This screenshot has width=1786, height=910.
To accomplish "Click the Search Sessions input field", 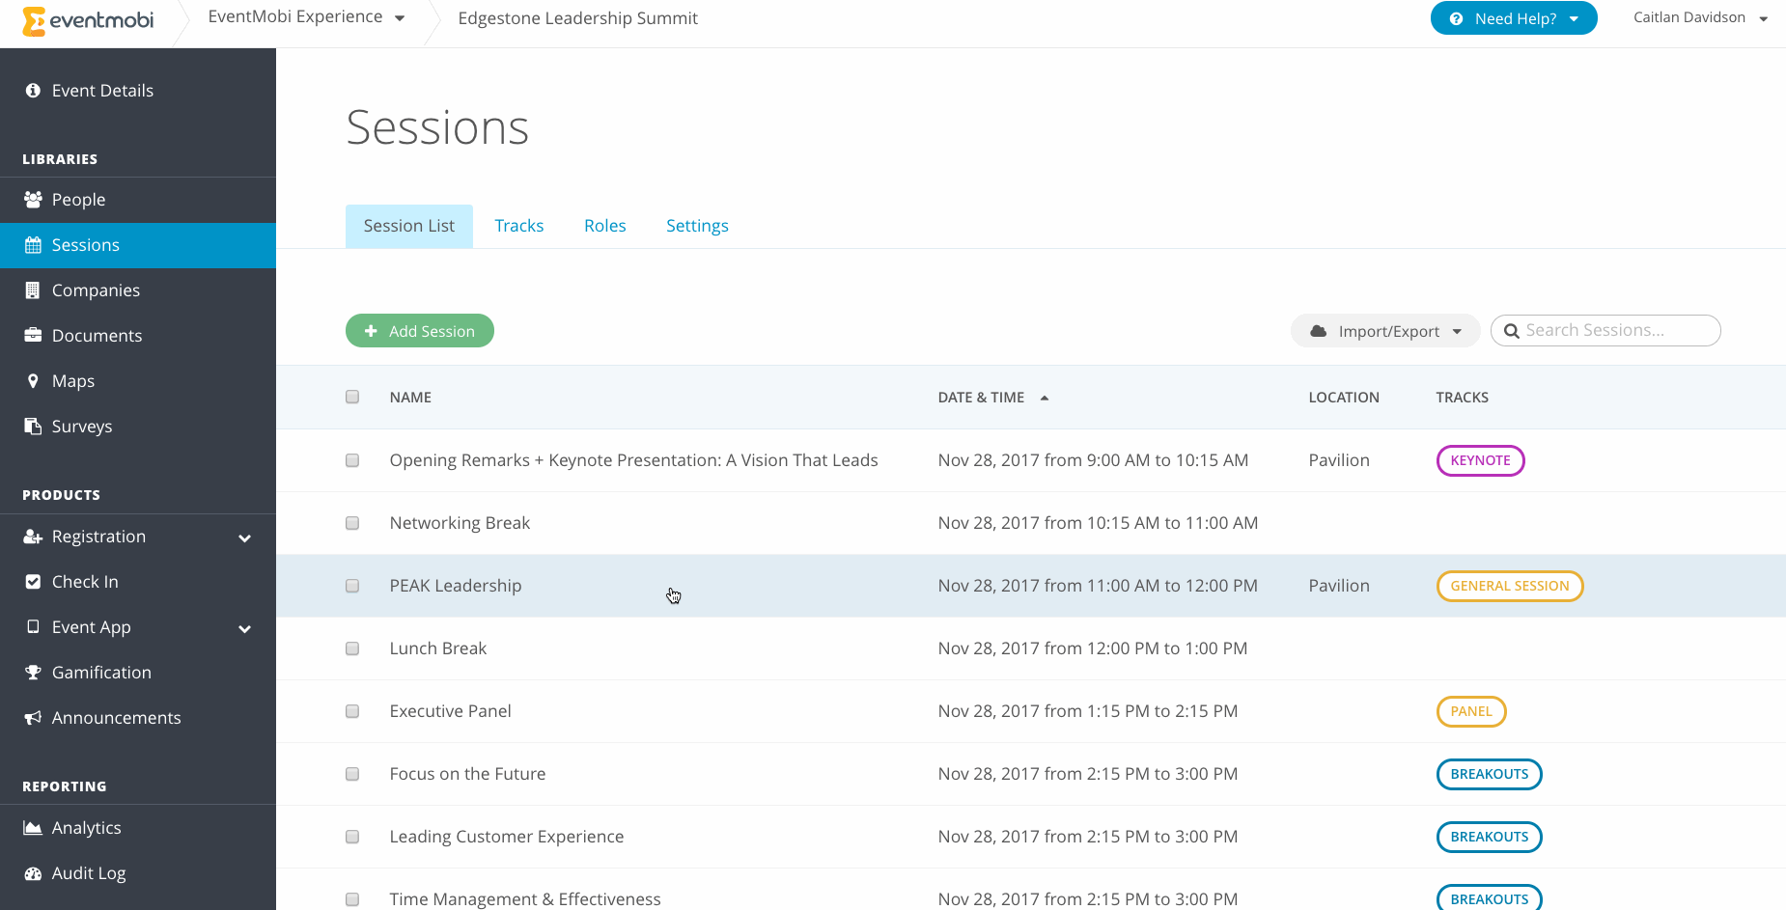I will pos(1605,330).
